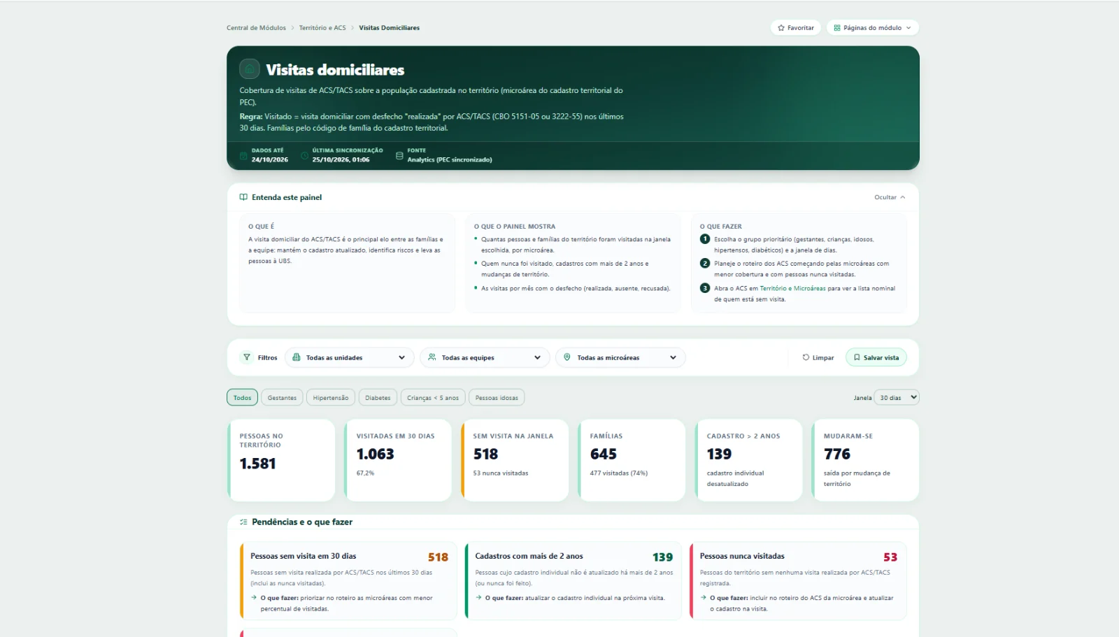Select the Gestantes filter chip
Image resolution: width=1119 pixels, height=637 pixels.
click(x=282, y=397)
